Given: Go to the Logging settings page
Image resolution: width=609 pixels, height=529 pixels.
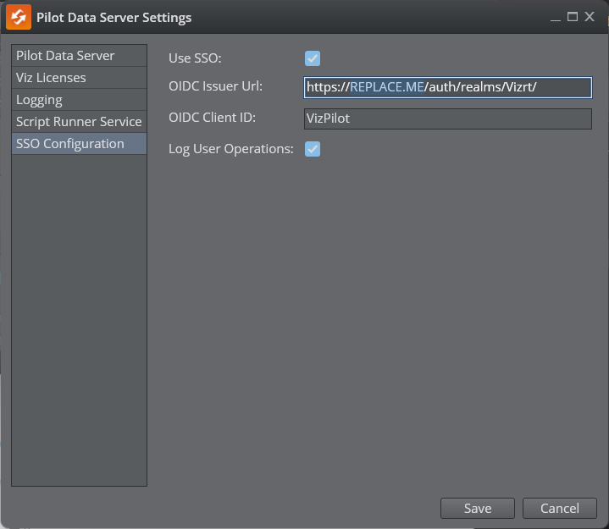Looking at the screenshot, I should click(39, 100).
